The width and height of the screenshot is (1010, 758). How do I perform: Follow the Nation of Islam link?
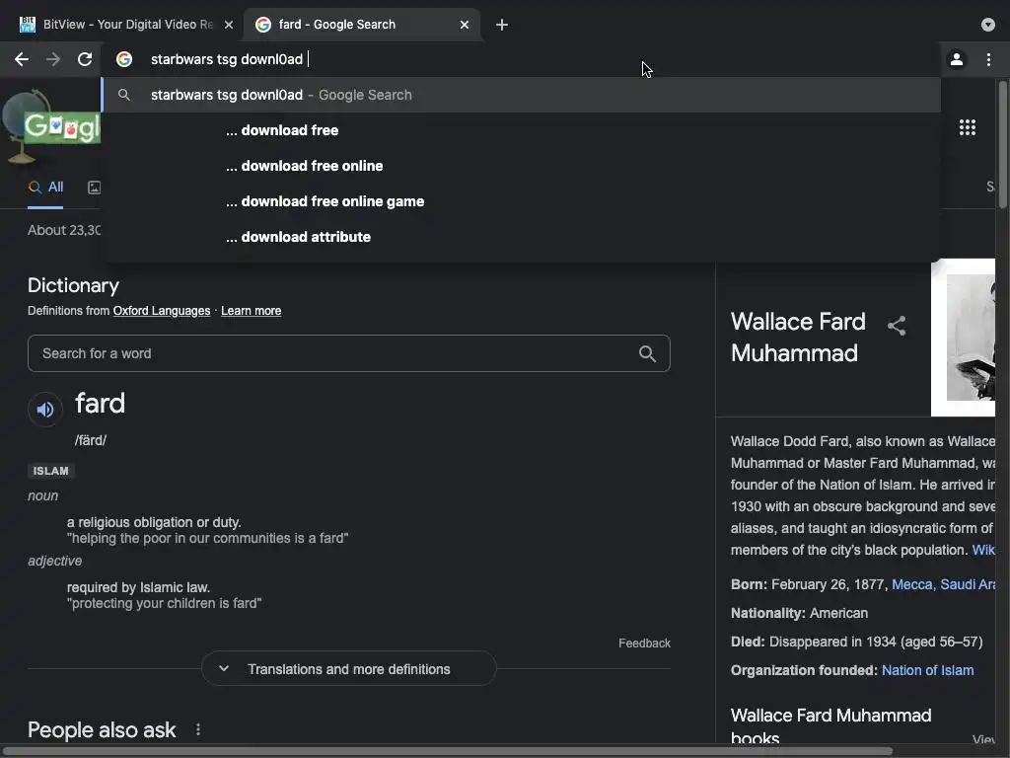(x=927, y=670)
